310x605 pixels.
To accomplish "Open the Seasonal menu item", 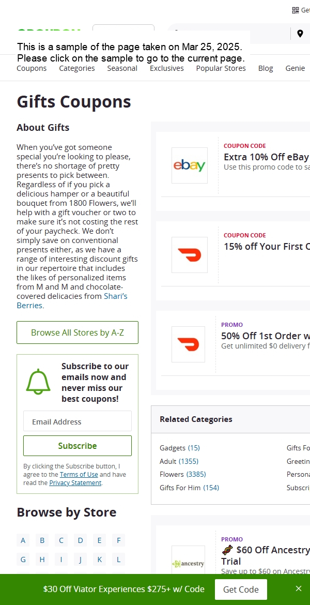I will pos(122,68).
